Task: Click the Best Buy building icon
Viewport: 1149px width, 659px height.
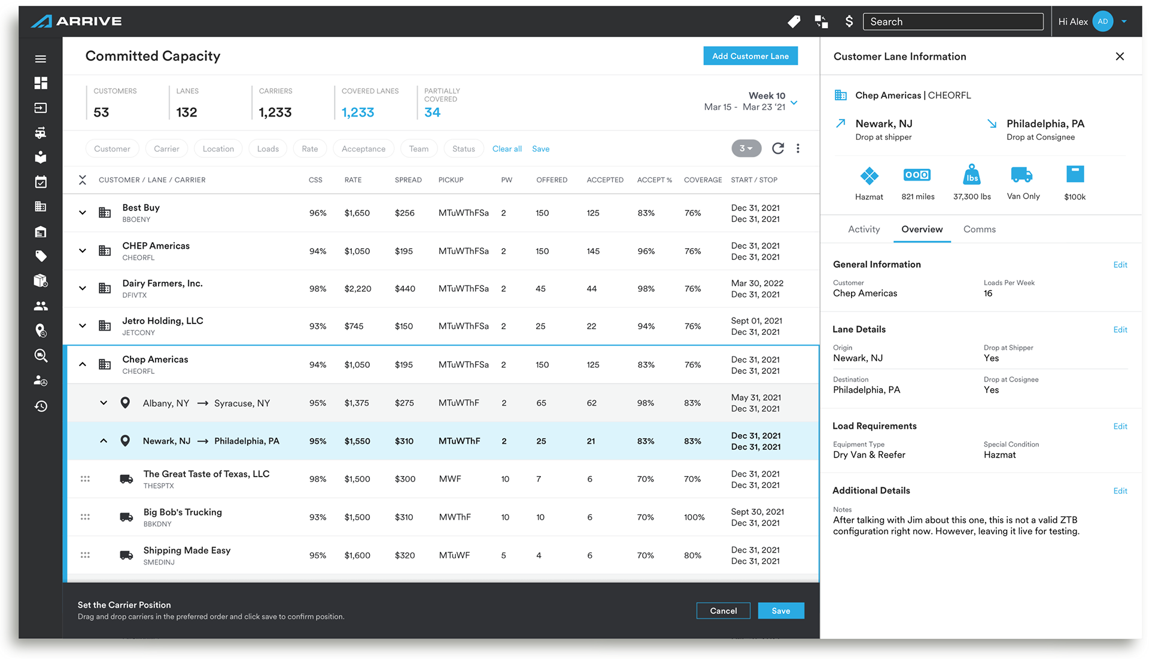Action: tap(105, 212)
